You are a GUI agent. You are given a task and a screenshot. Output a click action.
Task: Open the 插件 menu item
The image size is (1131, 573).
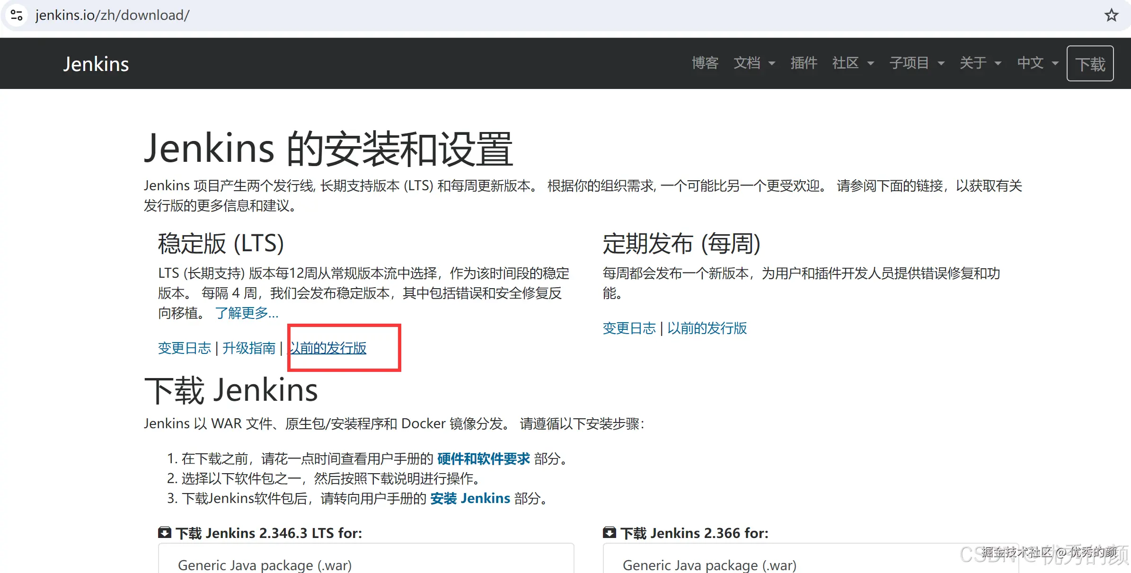(x=804, y=63)
